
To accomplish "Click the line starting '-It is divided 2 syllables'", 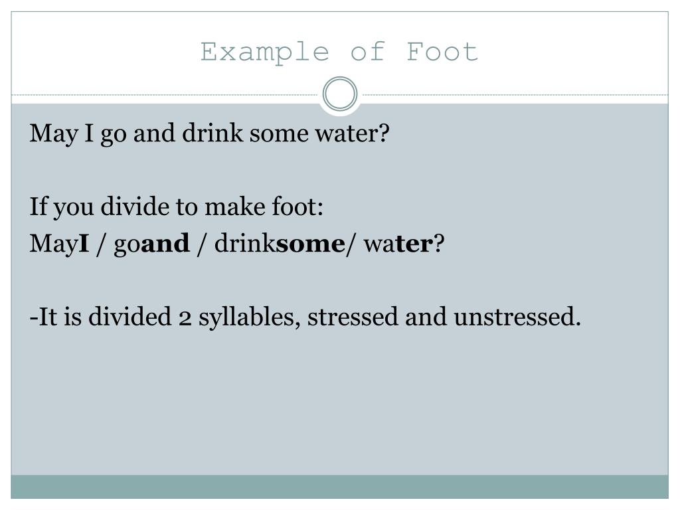I will pos(305,317).
